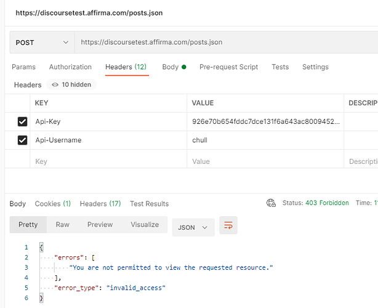This screenshot has width=378, height=308.
Task: Click line number 1 in response
Action: tap(26, 248)
